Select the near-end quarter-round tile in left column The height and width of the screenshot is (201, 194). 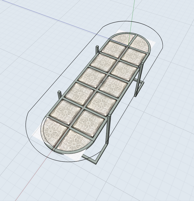point(54,131)
